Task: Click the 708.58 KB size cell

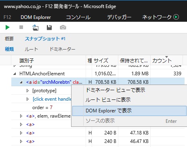Action: click(x=106, y=82)
